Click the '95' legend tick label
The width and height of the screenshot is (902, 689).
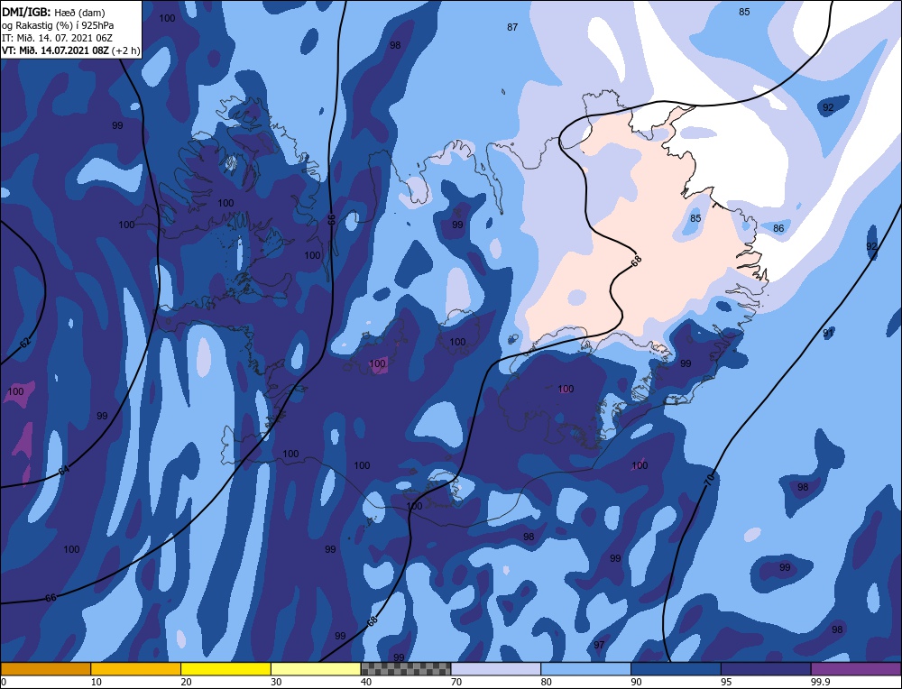pyautogui.click(x=726, y=682)
